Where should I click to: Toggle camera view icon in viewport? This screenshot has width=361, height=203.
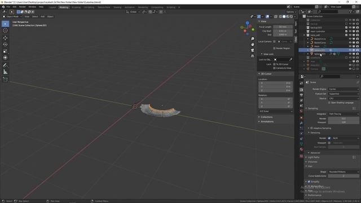(x=253, y=50)
